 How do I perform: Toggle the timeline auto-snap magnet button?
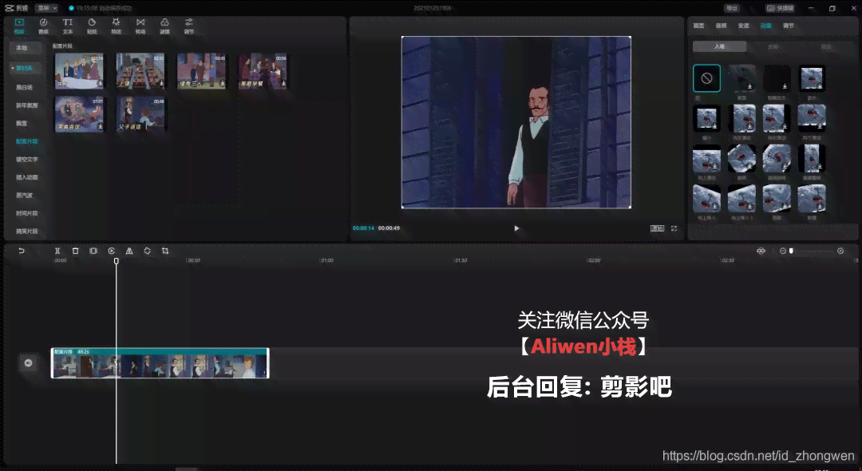pos(761,251)
